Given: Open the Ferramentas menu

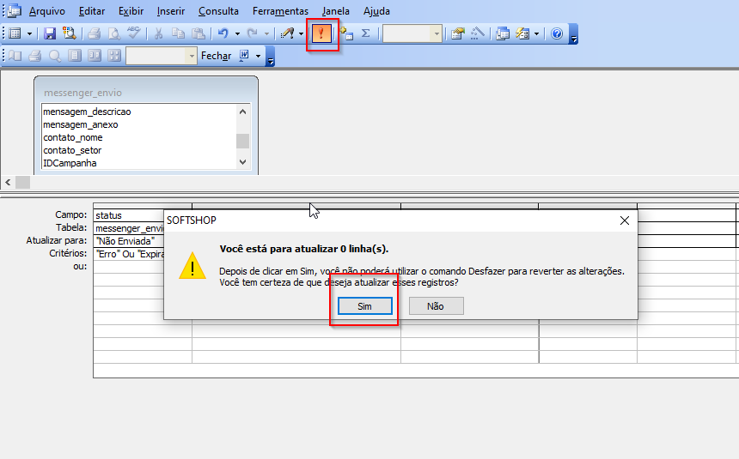Looking at the screenshot, I should point(280,11).
